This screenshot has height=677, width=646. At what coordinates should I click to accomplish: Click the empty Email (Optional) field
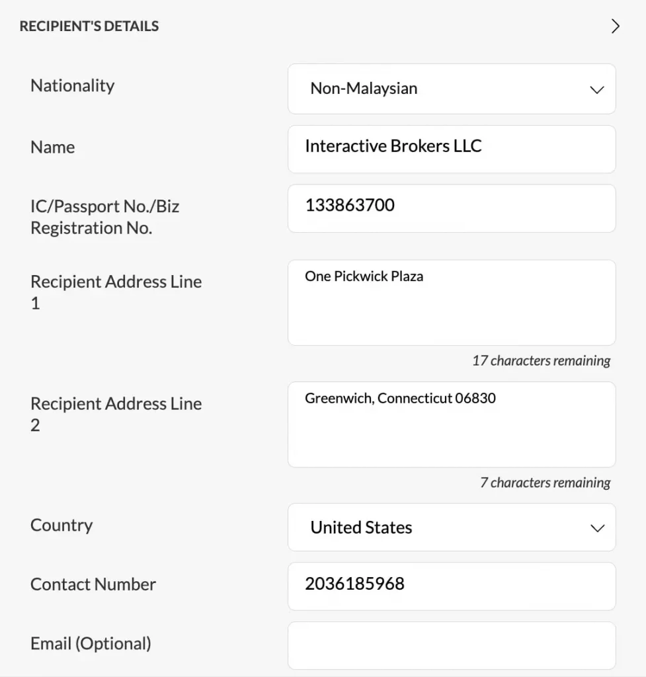(x=452, y=645)
